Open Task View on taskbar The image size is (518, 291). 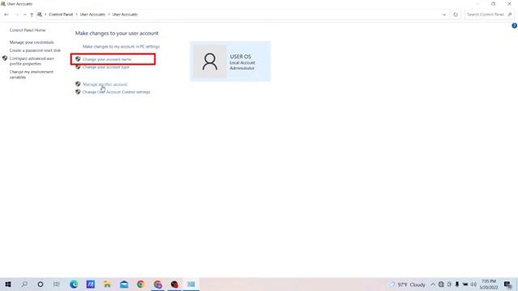tap(57, 284)
